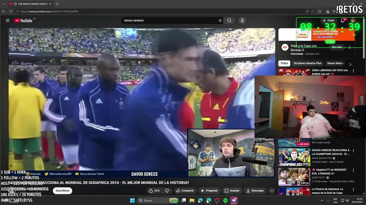The height and width of the screenshot is (205, 366).
Task: Share the video with Compartir
Action: pyautogui.click(x=185, y=191)
